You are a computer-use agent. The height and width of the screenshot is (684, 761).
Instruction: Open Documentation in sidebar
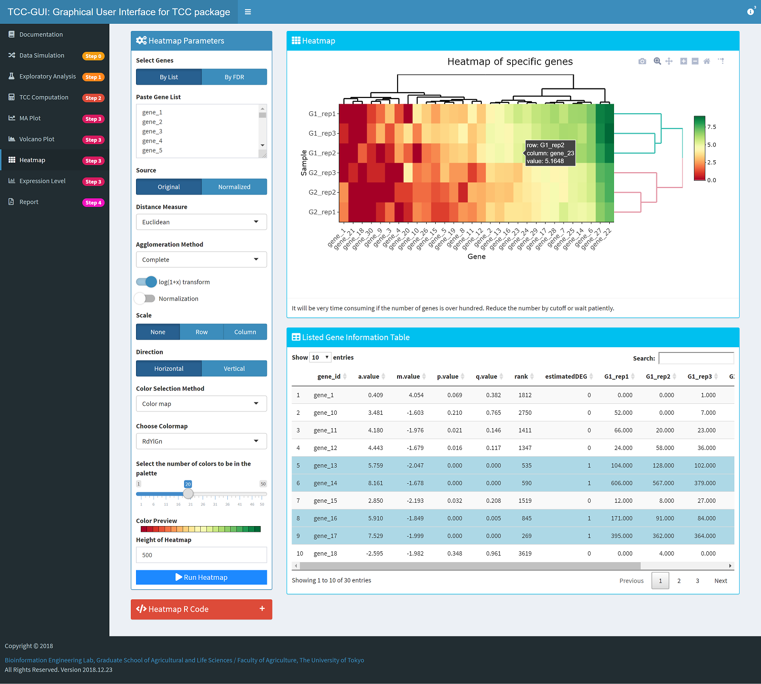click(x=55, y=34)
